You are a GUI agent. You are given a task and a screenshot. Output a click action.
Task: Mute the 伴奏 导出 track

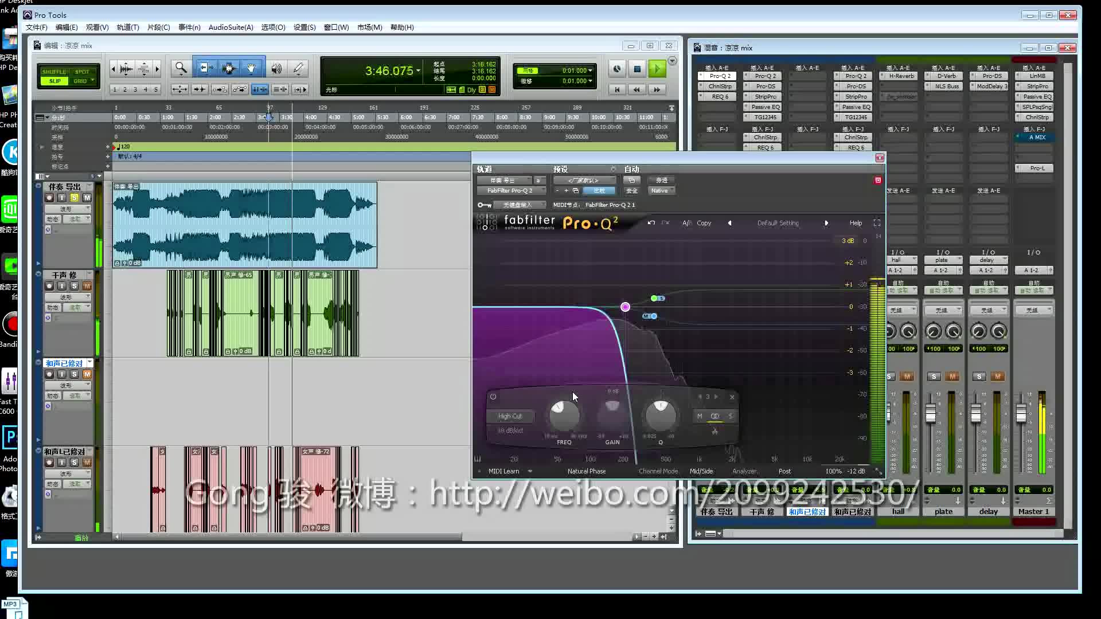(x=87, y=198)
